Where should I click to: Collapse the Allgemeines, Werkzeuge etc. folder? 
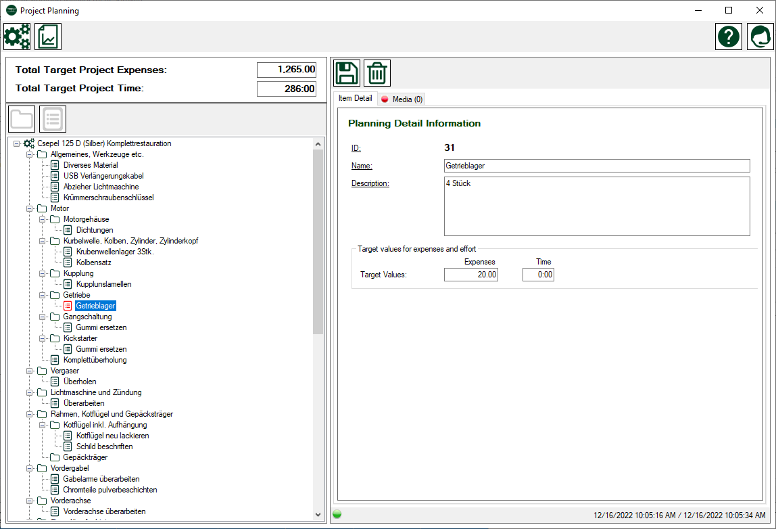pyautogui.click(x=29, y=154)
